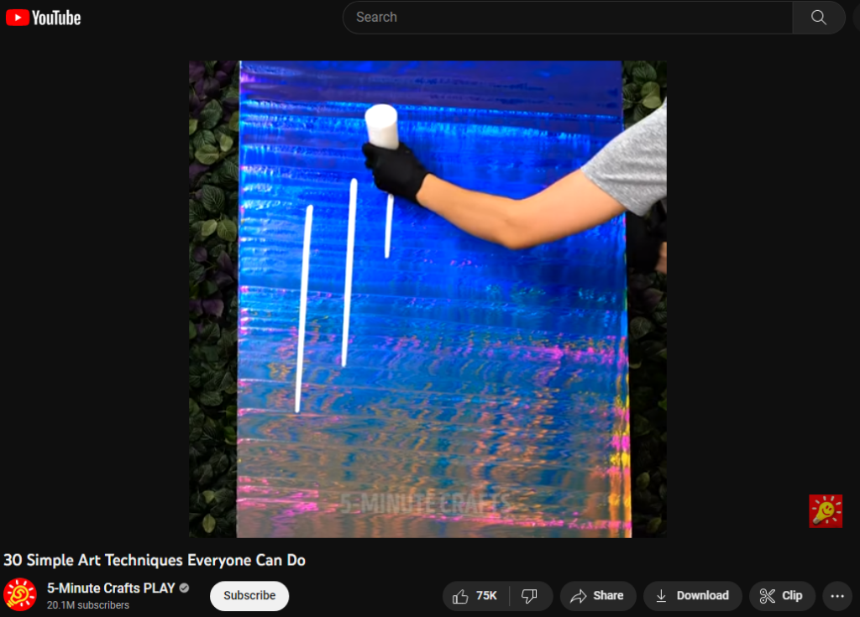Click the Clip scissors icon

point(767,596)
